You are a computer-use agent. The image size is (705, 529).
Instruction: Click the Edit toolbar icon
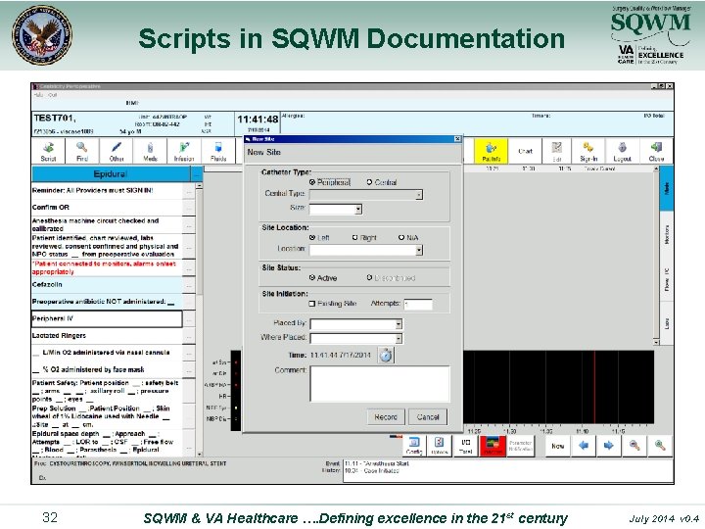point(557,151)
